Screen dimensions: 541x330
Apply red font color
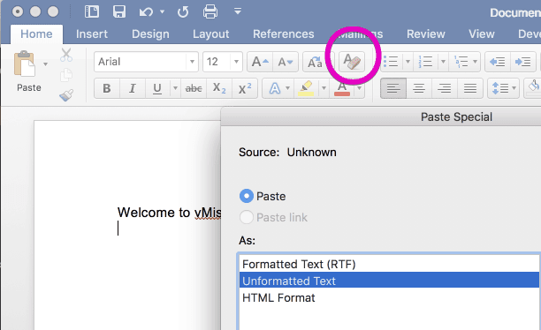342,88
